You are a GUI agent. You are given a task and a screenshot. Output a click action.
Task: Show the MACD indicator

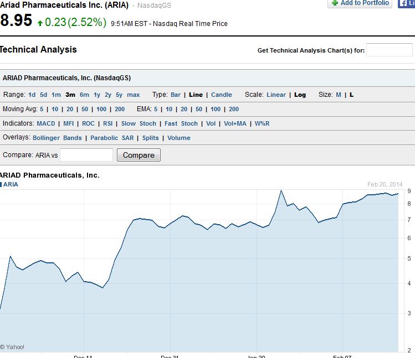46,123
